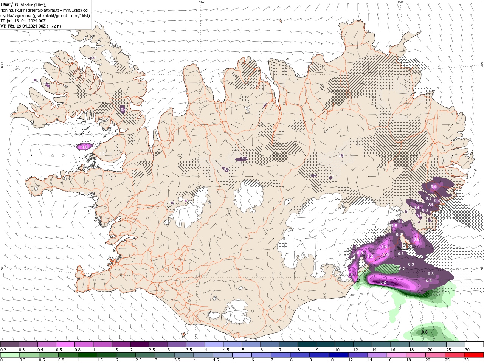The width and height of the screenshot is (484, 363).
Task: Select the light grey 25 swatch in snow legend
Action: [x=456, y=344]
